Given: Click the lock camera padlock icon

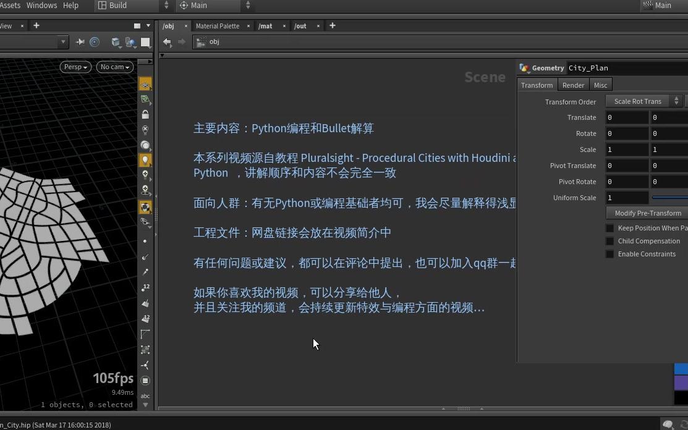Looking at the screenshot, I should coord(145,114).
